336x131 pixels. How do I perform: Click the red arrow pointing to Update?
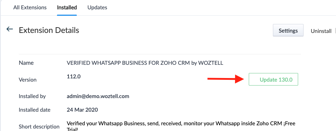tap(226, 79)
